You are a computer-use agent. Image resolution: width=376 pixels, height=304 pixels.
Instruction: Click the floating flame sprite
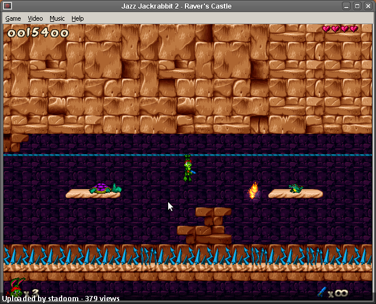(253, 190)
